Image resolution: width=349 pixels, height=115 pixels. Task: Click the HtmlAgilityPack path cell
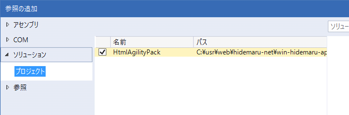pos(260,52)
